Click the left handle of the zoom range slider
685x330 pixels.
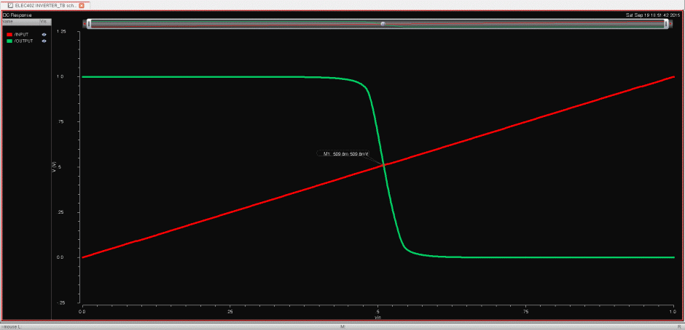89,24
